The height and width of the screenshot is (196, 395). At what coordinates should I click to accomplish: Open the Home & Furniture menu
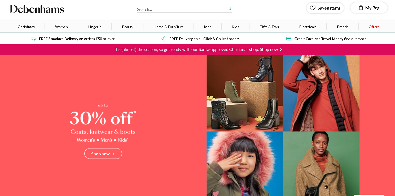point(169,27)
